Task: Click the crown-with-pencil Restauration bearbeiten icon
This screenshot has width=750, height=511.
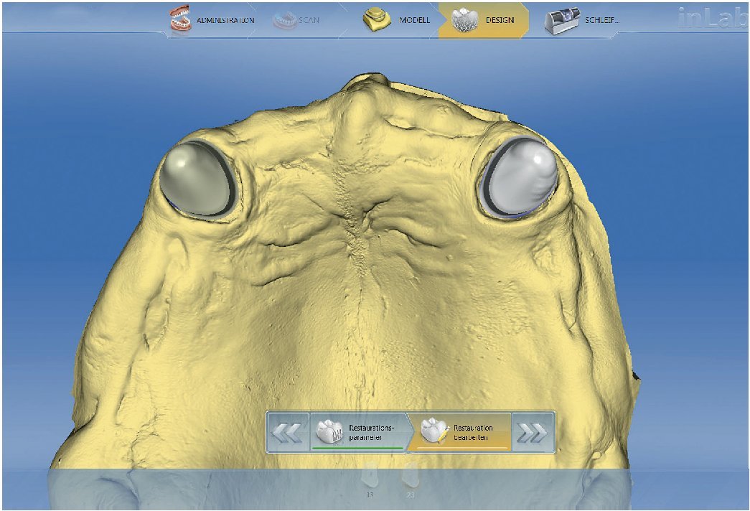Action: pyautogui.click(x=433, y=431)
